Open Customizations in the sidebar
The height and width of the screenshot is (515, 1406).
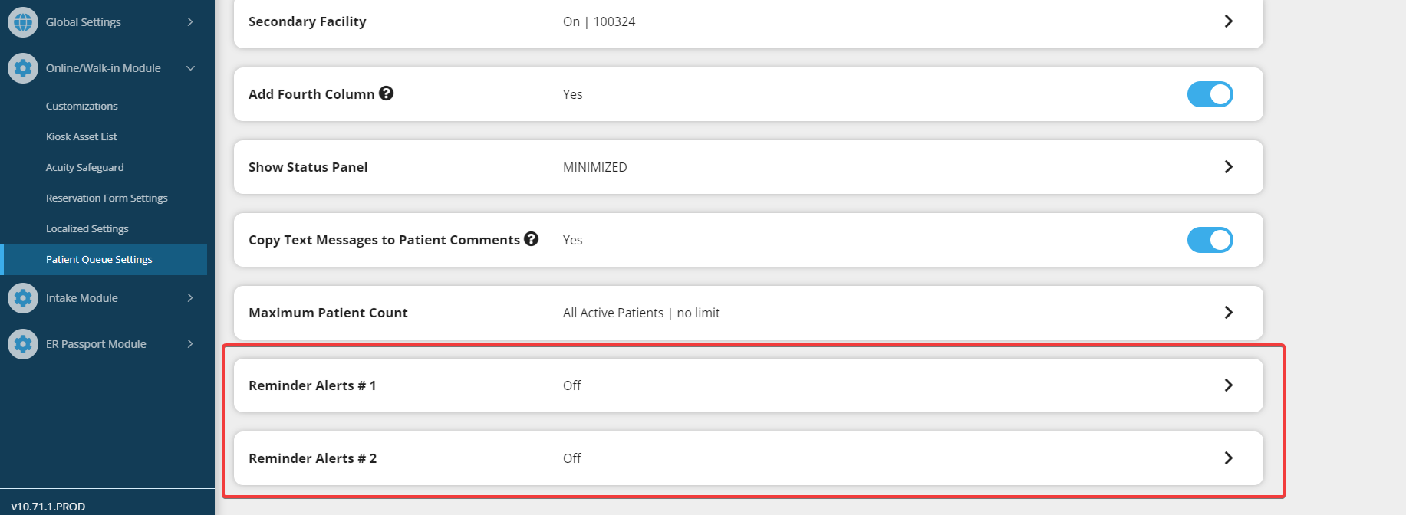pos(81,107)
